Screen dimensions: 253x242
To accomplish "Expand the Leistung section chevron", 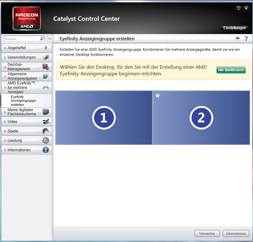I will point(5,140).
